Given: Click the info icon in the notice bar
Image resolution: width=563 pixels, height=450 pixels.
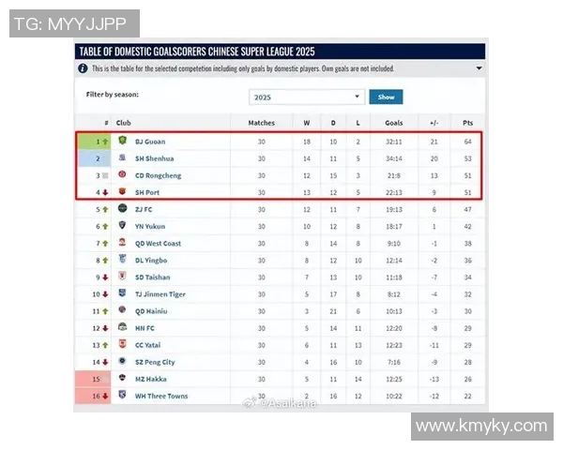Looking at the screenshot, I should 84,68.
